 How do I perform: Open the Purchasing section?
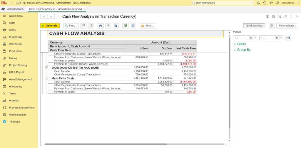pos(16,37)
